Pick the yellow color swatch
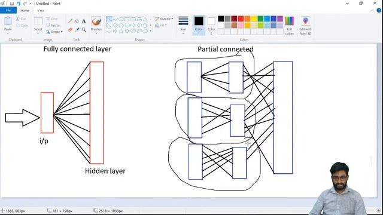383x215 pixels. pos(254,19)
